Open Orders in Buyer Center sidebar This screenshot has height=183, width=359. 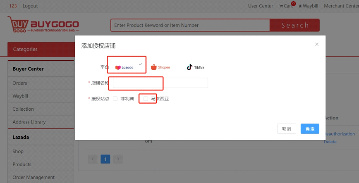[41, 83]
